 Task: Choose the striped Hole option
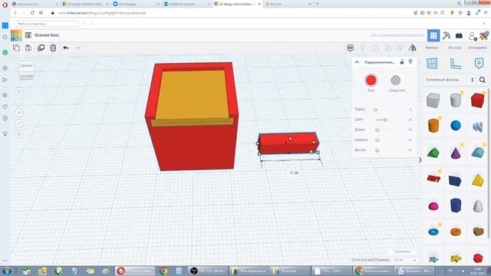click(x=396, y=80)
